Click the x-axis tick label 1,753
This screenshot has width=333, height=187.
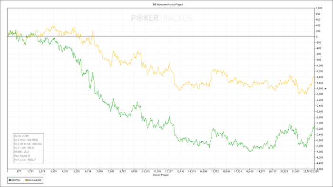pyautogui.click(x=30, y=171)
